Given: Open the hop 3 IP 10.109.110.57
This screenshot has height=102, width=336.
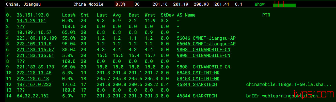Looking at the screenshot, I should click(34, 32).
